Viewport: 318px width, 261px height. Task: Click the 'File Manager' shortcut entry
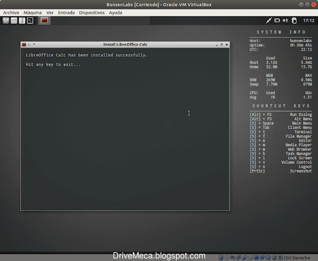(x=299, y=136)
